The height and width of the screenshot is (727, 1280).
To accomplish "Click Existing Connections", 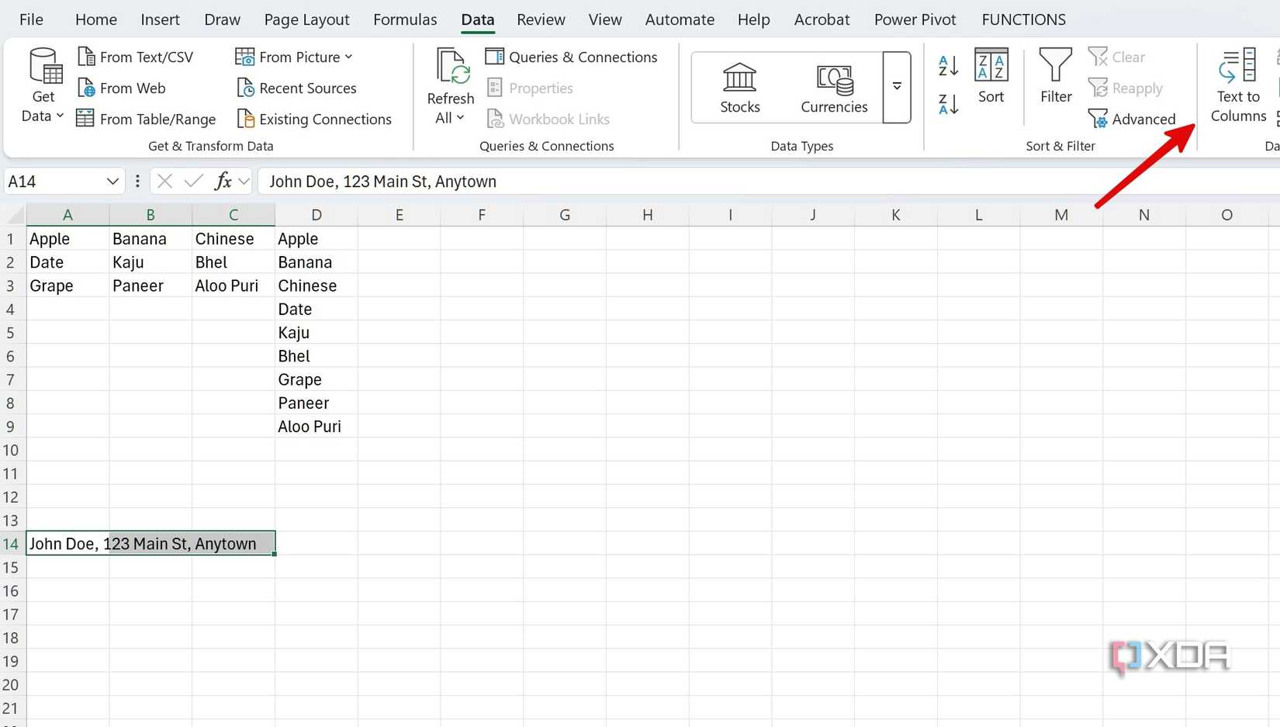I will (314, 119).
